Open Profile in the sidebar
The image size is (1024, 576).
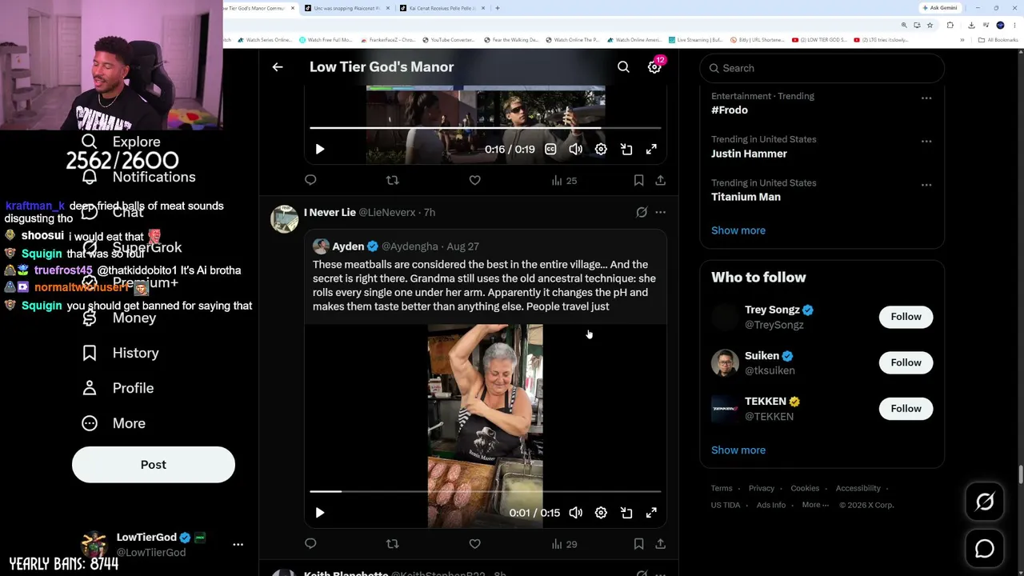click(x=118, y=388)
